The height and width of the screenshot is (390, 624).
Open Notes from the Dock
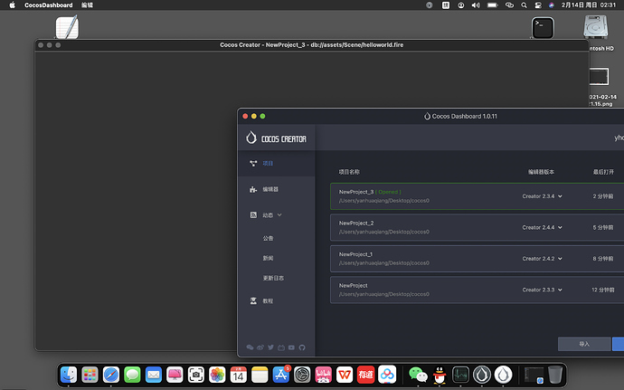coord(260,375)
